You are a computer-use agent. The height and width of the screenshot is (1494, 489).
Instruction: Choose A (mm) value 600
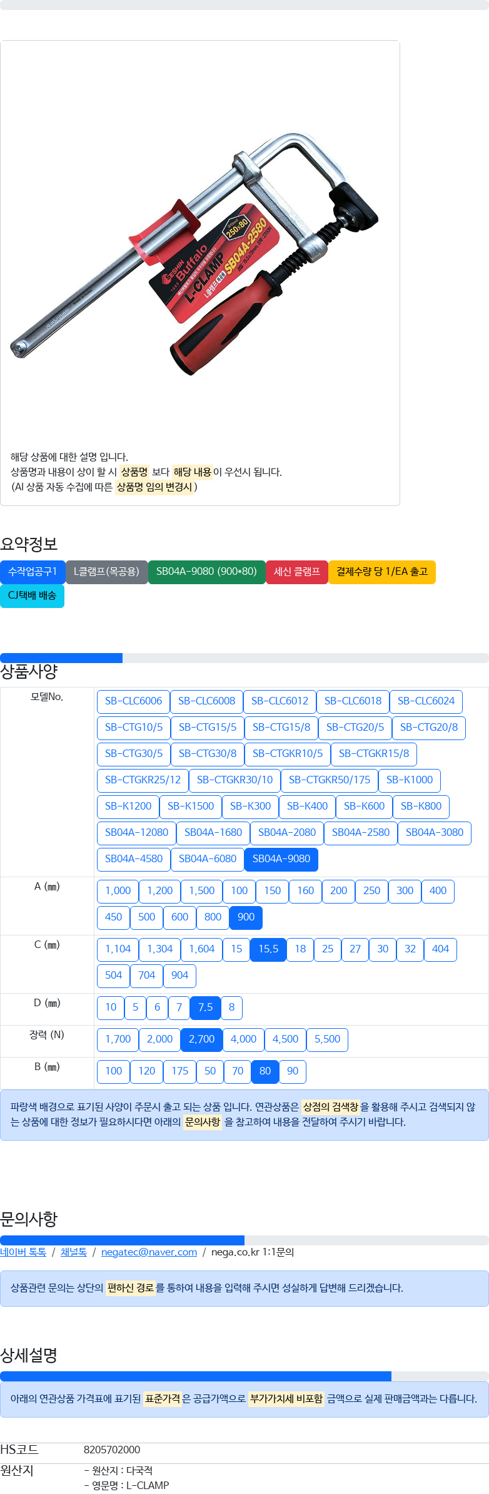click(179, 917)
